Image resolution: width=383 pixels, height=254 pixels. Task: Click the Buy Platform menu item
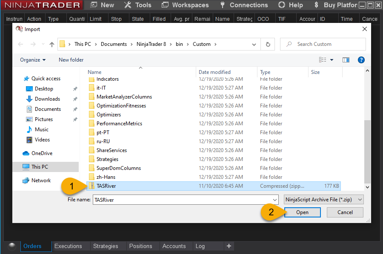336,5
